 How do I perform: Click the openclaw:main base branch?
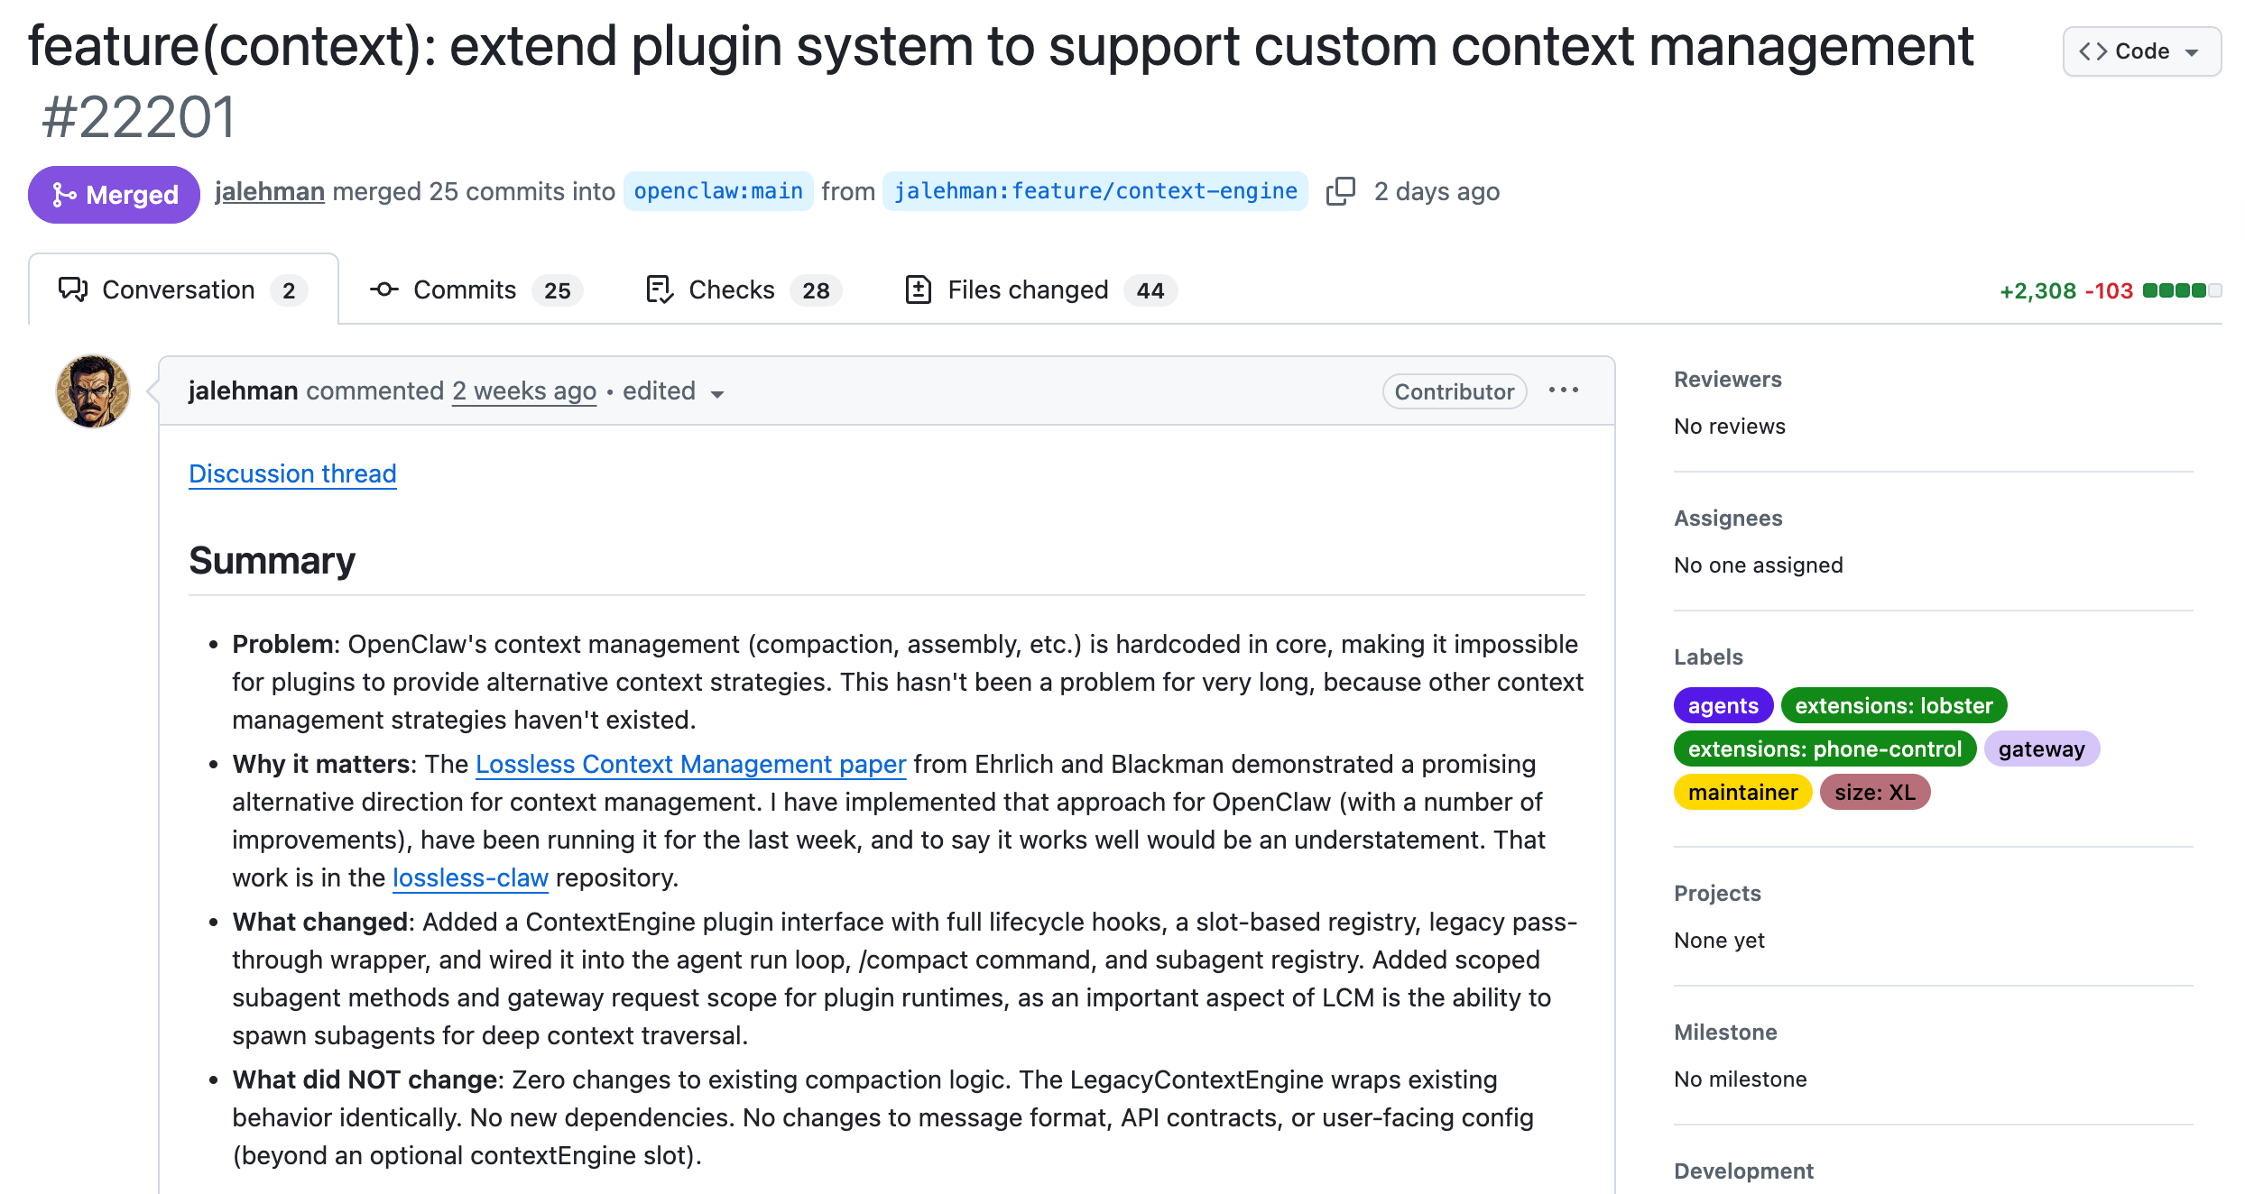718,191
